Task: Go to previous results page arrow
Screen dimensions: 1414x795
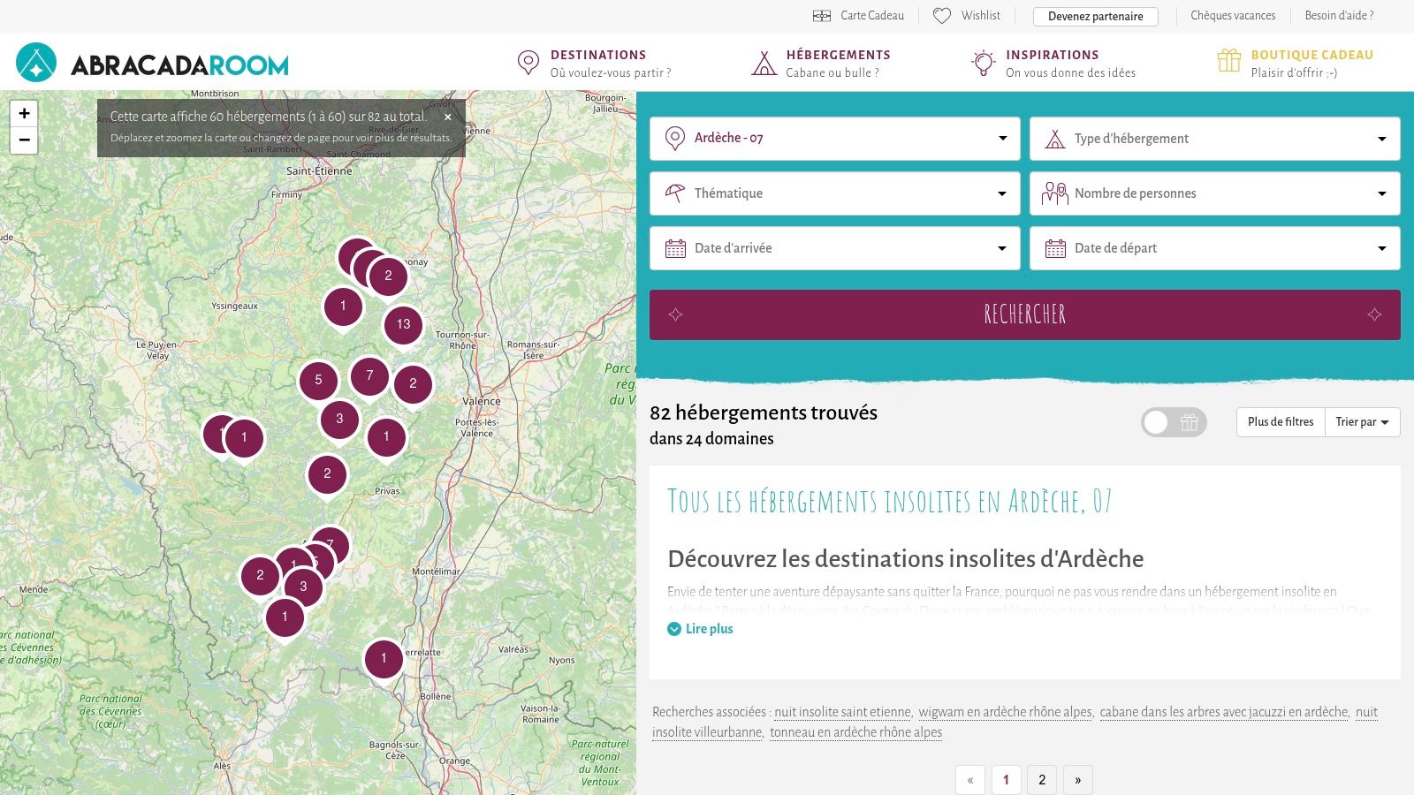Action: tap(970, 780)
